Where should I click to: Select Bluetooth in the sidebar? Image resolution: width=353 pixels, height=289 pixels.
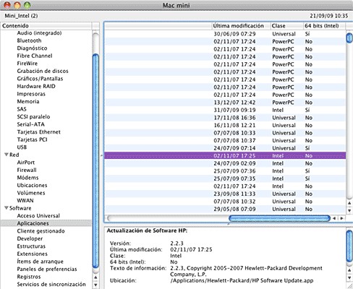29,40
